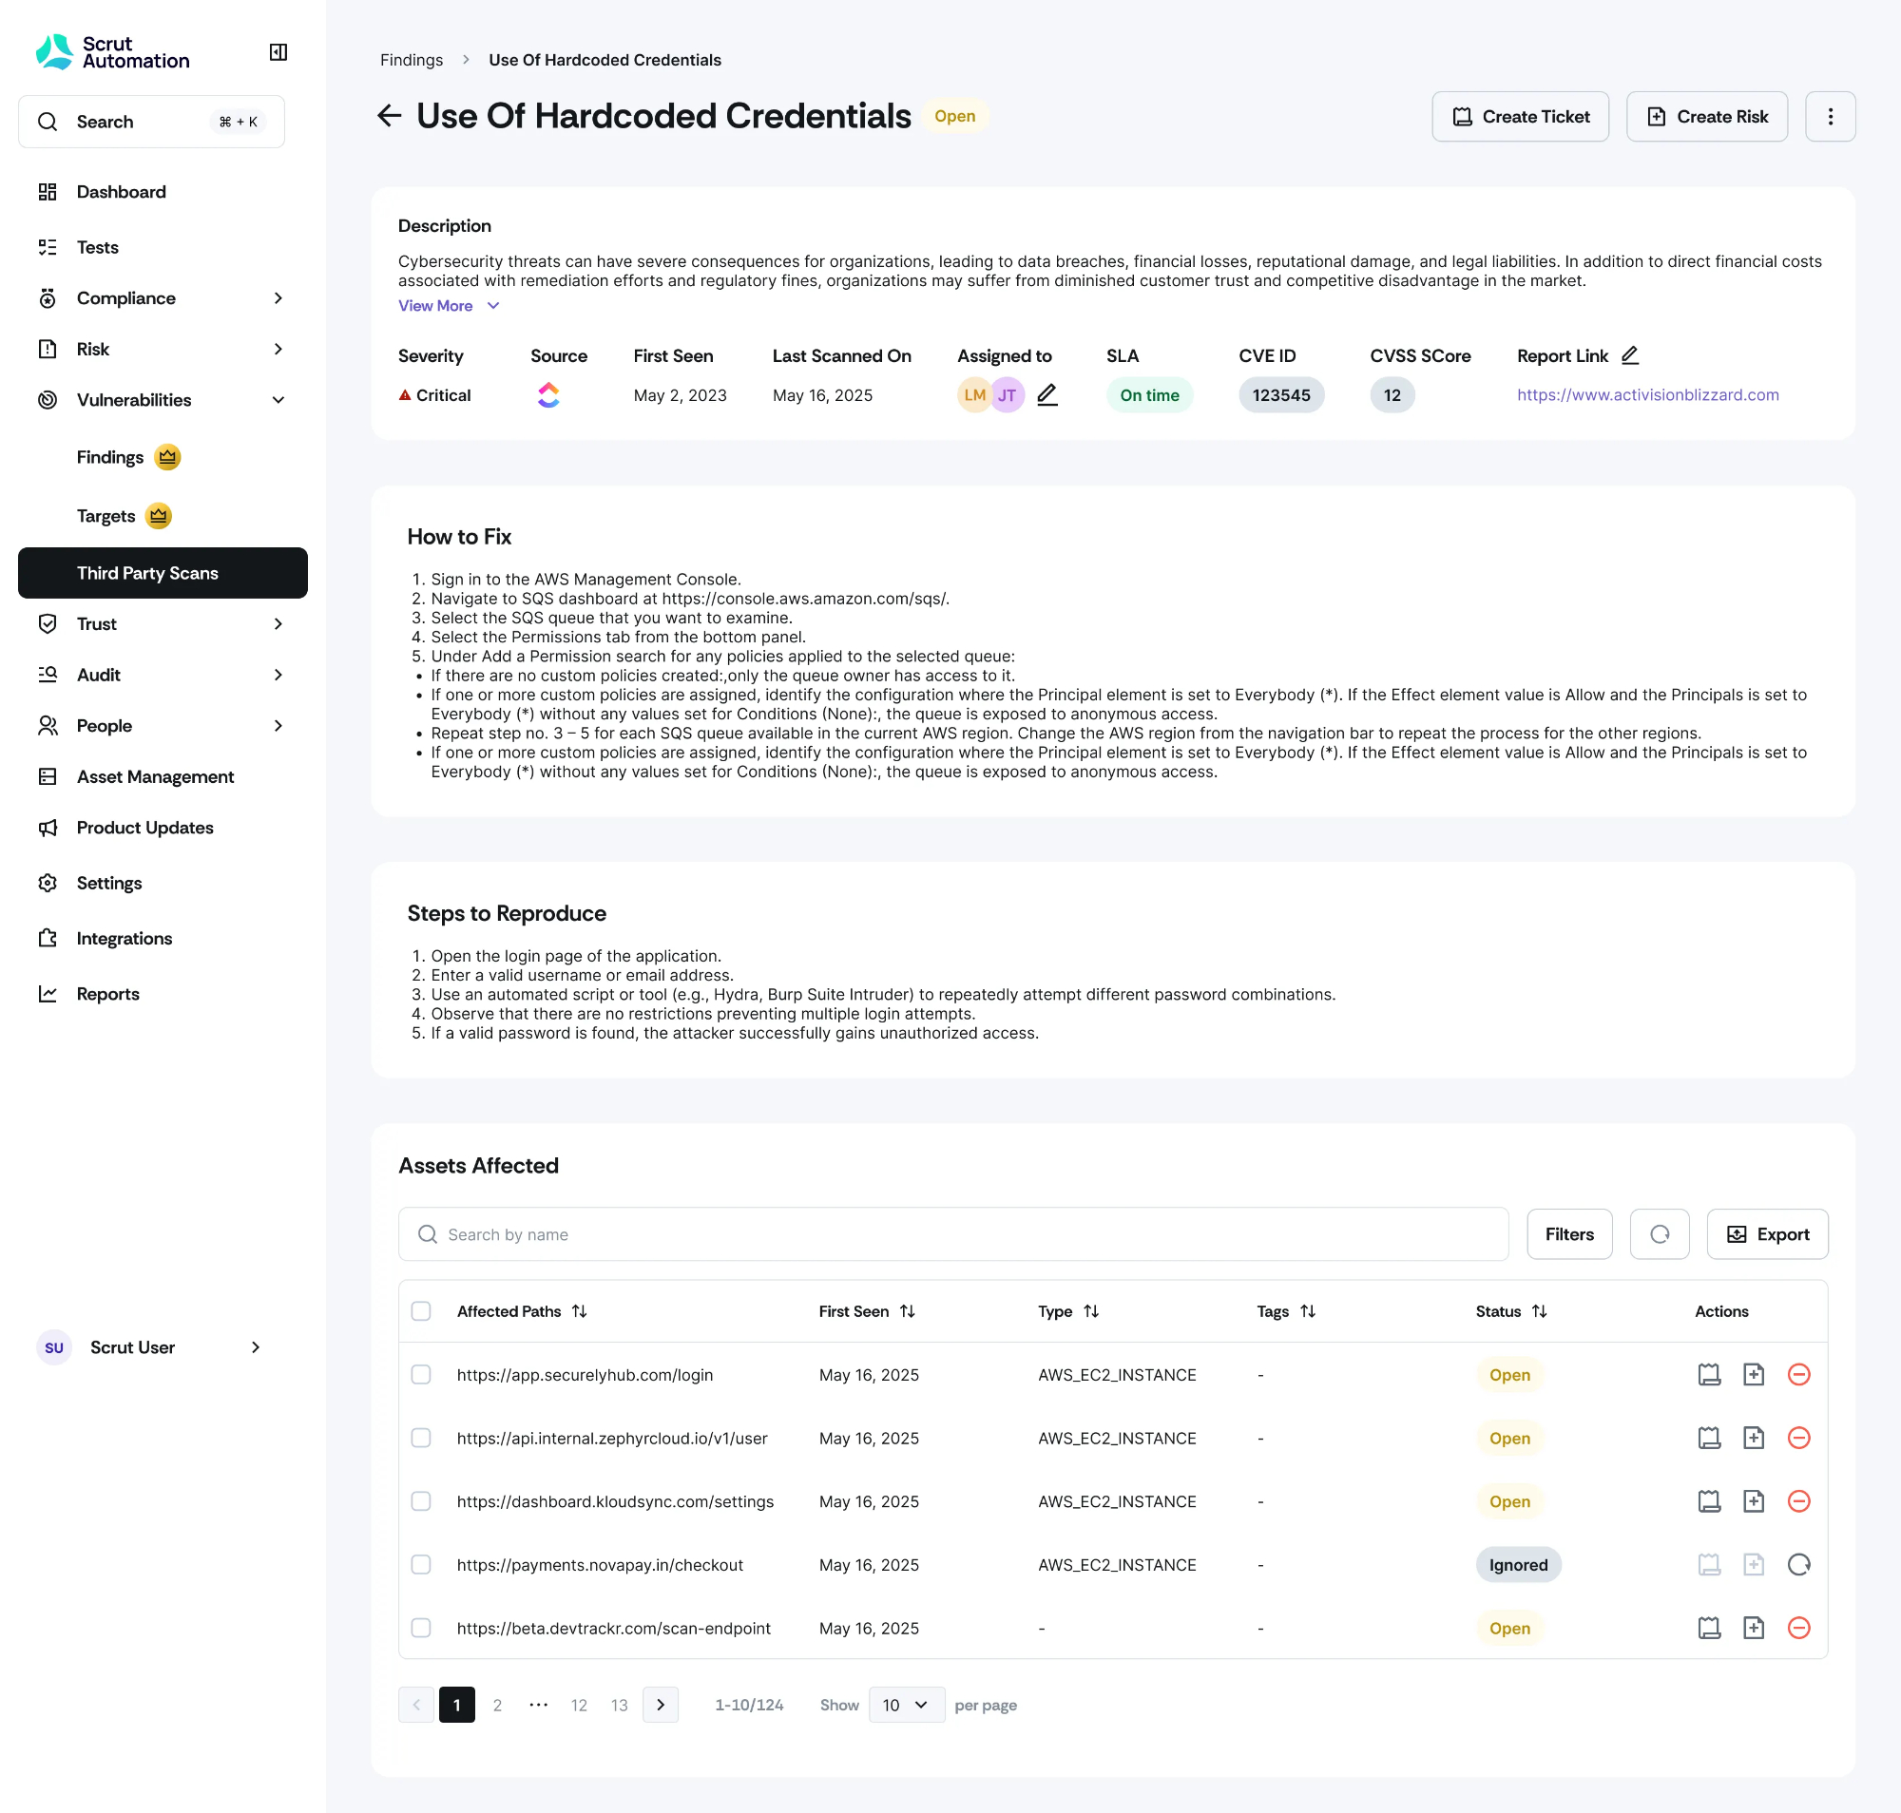Click the Create Ticket button
The height and width of the screenshot is (1813, 1901).
pyautogui.click(x=1519, y=117)
